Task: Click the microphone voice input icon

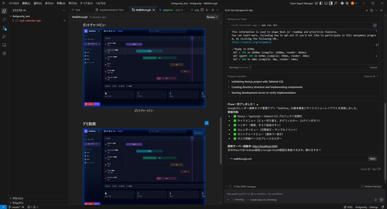Action: coord(375,200)
